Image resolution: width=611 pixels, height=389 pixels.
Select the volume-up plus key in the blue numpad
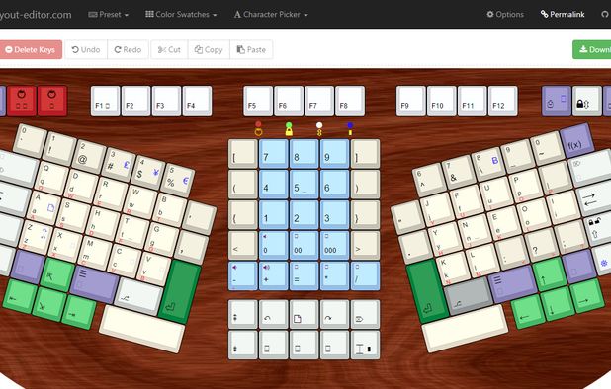click(273, 275)
